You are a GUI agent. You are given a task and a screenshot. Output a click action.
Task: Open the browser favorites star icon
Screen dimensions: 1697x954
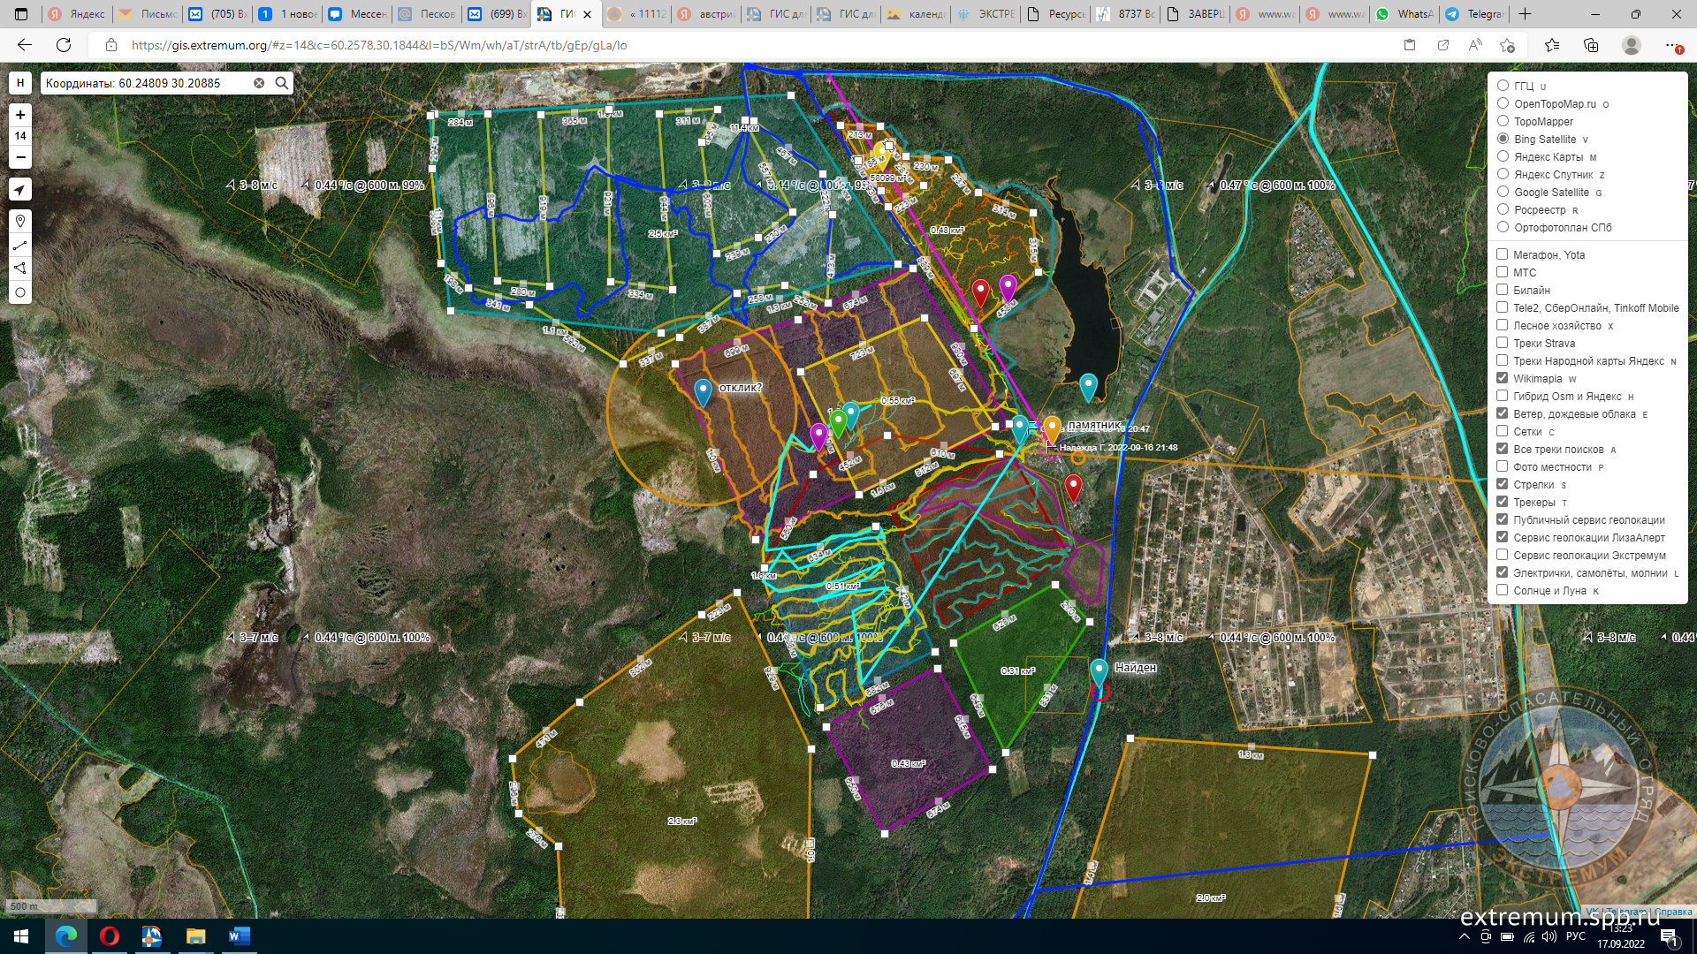click(1552, 45)
